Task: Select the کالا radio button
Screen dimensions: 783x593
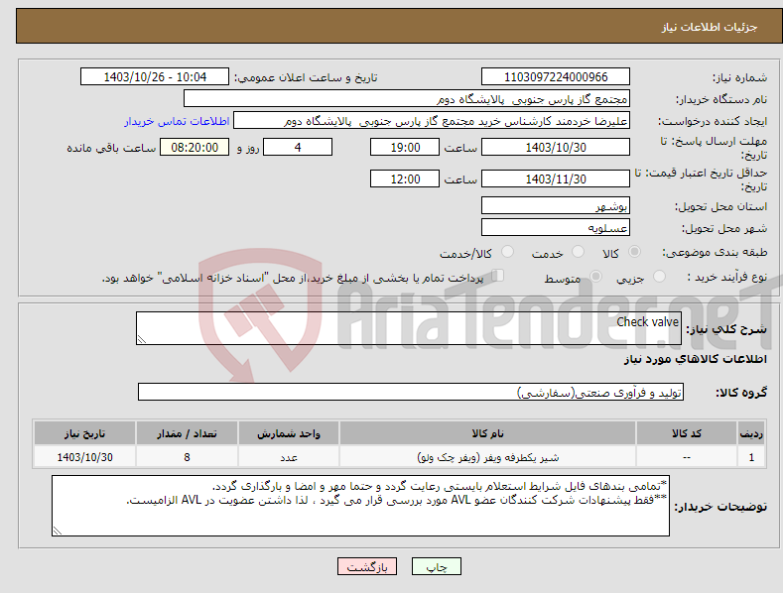Action: point(634,252)
